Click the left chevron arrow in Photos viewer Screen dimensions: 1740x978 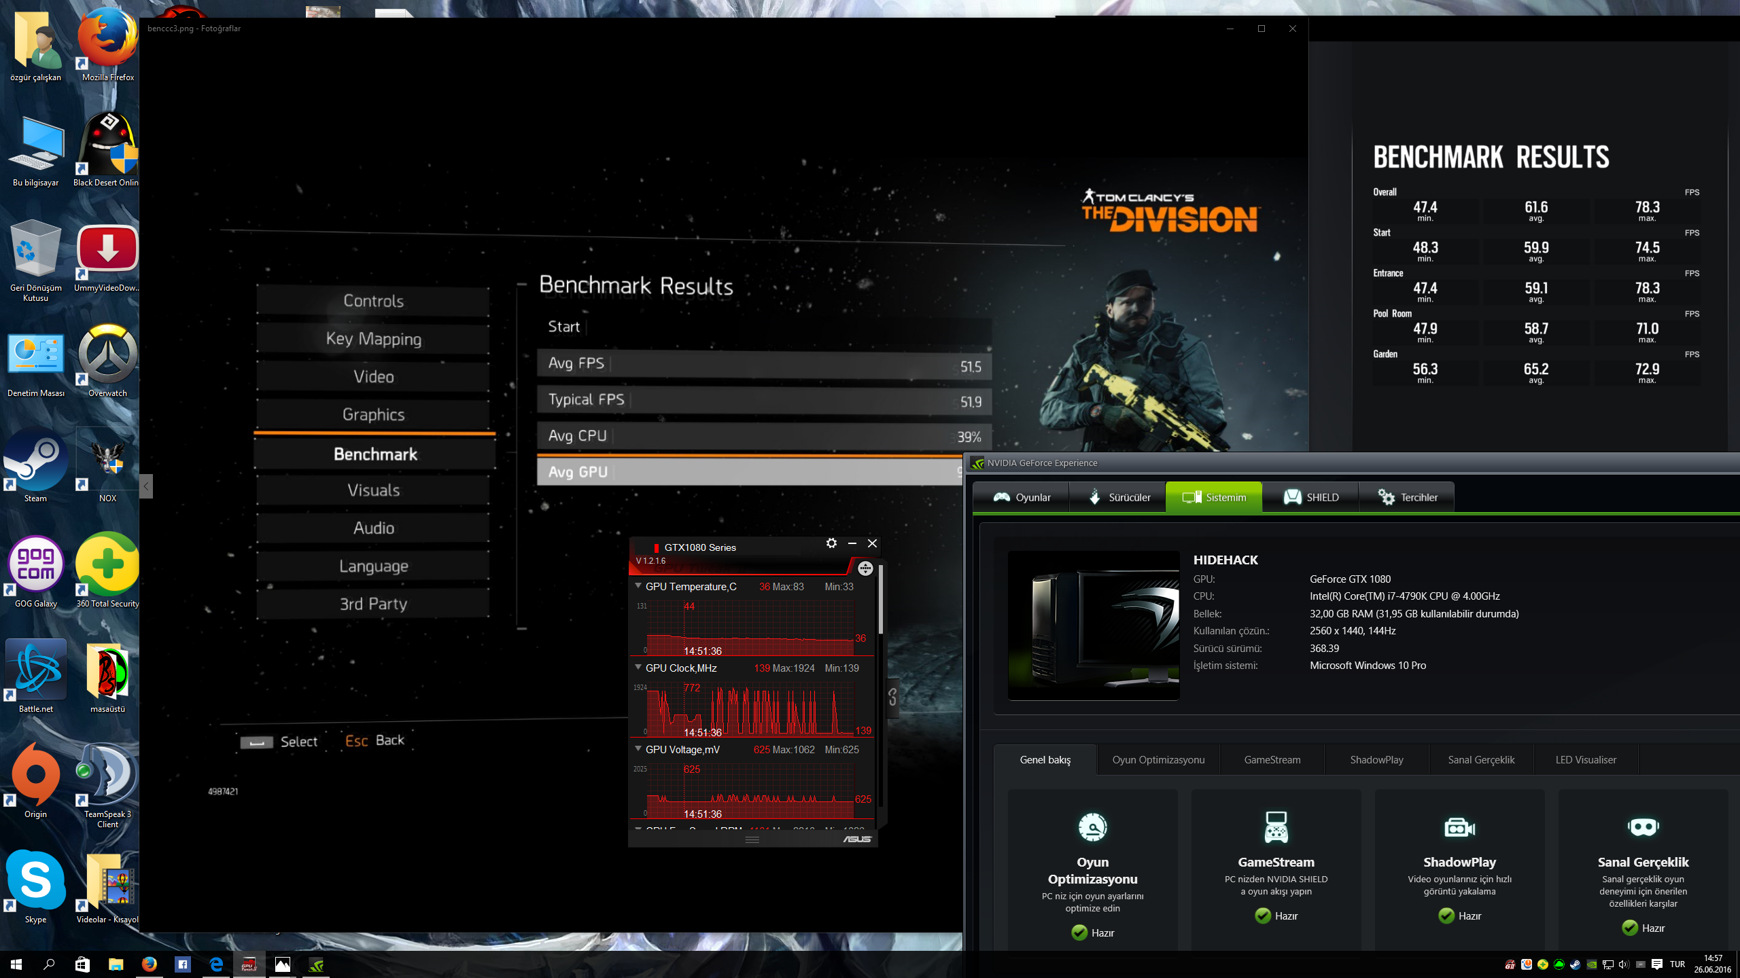145,486
